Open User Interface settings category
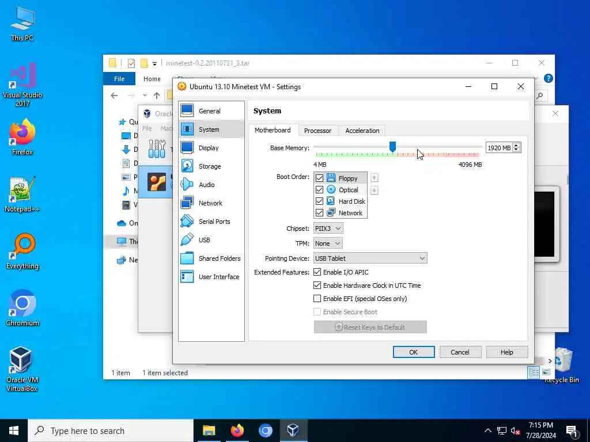The image size is (590, 442). click(211, 277)
